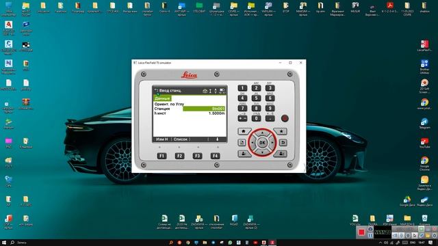The image size is (438, 246).
Task: Click keypad digit 8
Action: coord(256,108)
